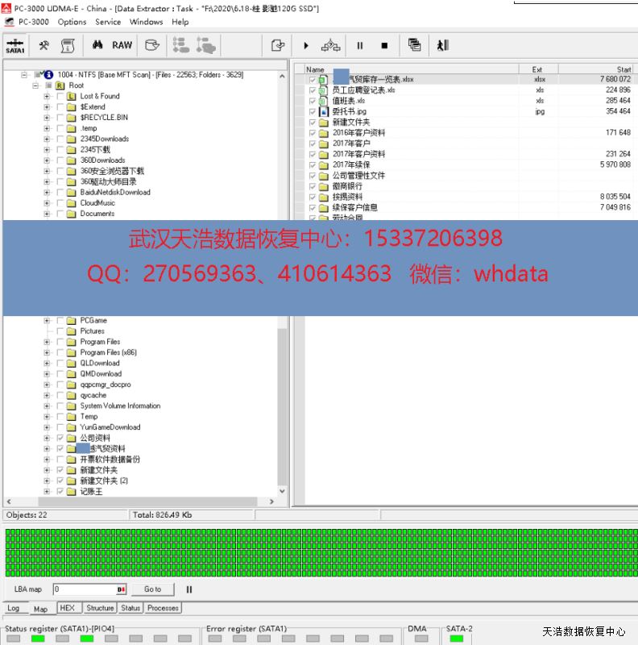Click the pause icon next to Go to
The height and width of the screenshot is (645, 638).
[x=189, y=589]
